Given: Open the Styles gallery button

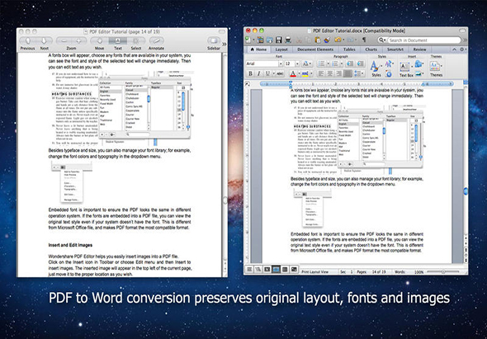Looking at the screenshot, I should [x=376, y=68].
